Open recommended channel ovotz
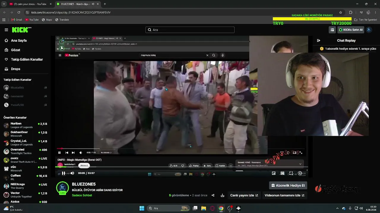 (25, 160)
